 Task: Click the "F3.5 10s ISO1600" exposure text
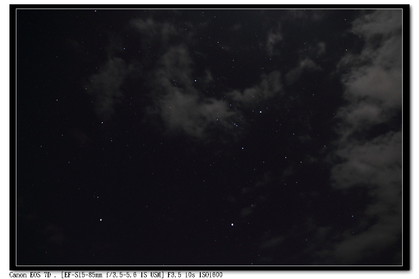click(195, 275)
